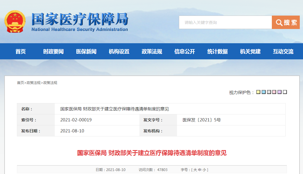Viewport: 303px width, 174px height.
Task: Select the gray eye-protection color swatch
Action: 269,92
